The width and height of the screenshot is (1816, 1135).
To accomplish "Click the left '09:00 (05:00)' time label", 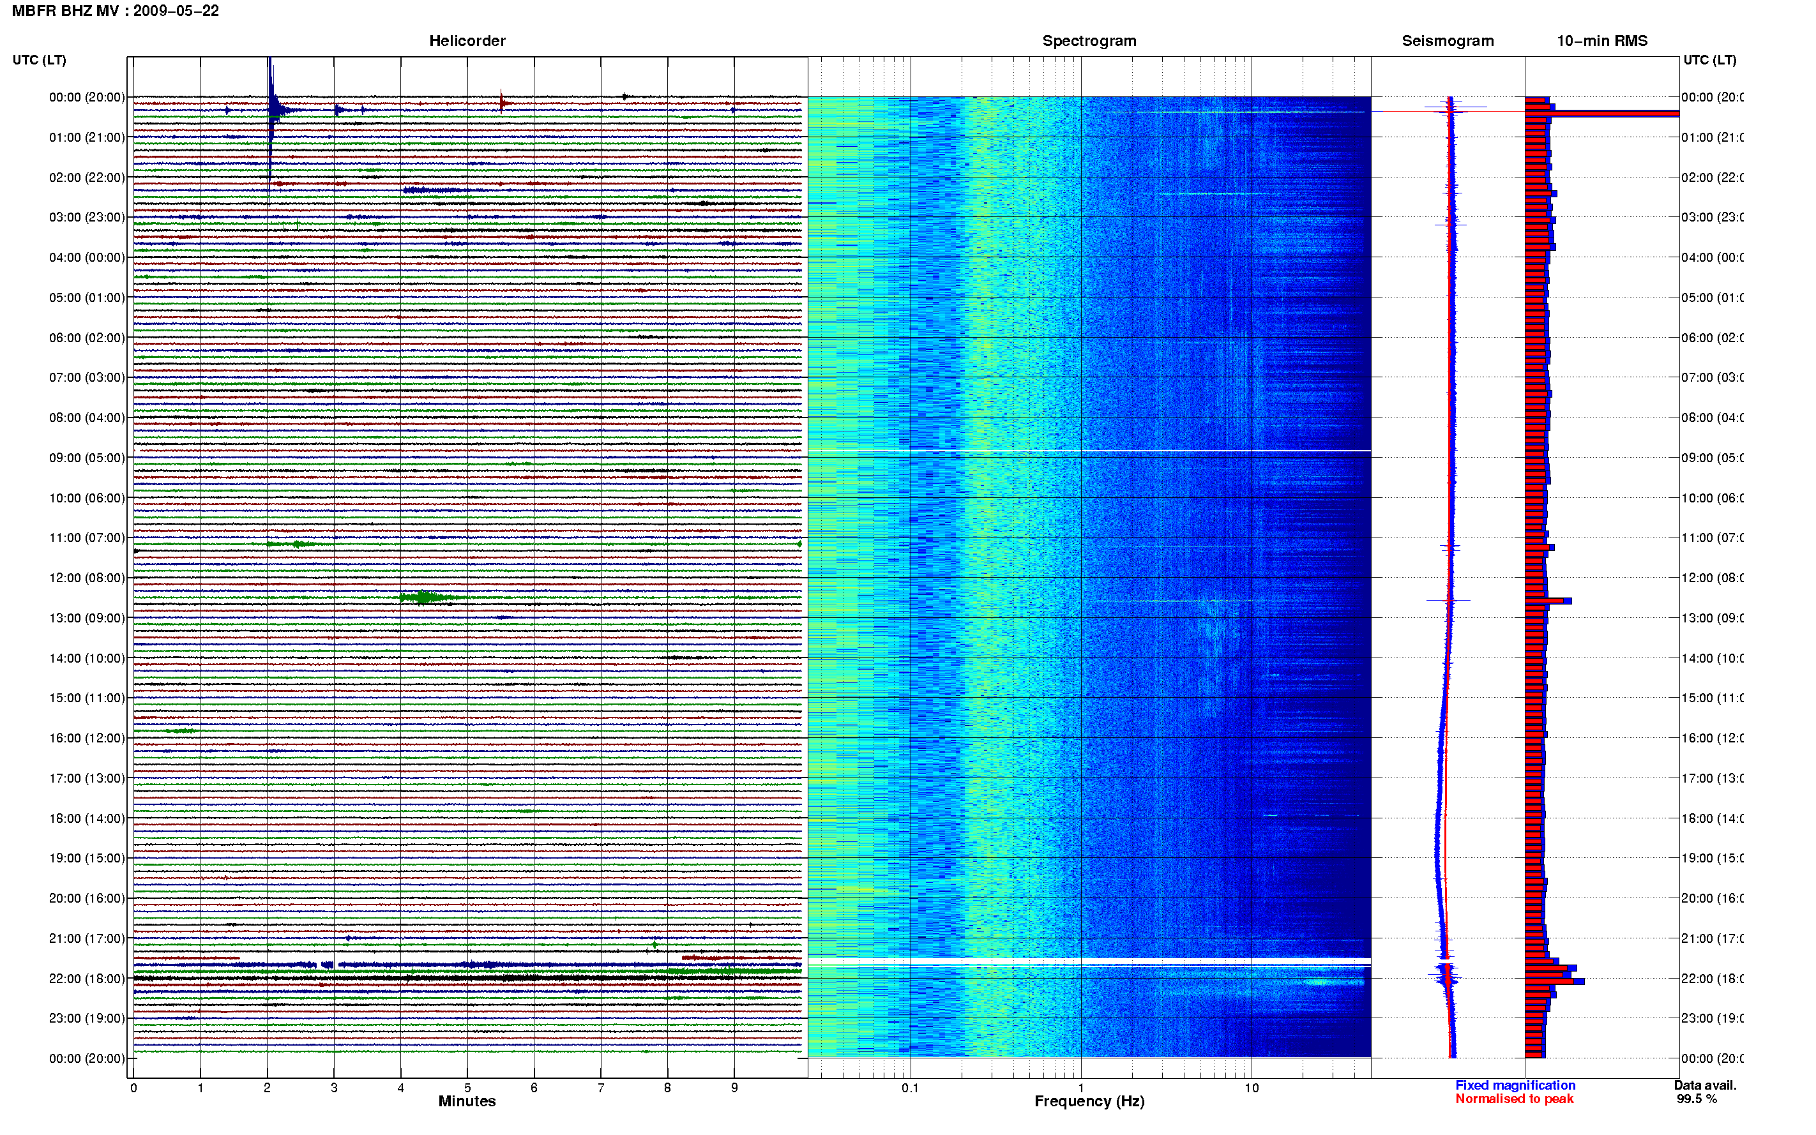I will pyautogui.click(x=87, y=458).
